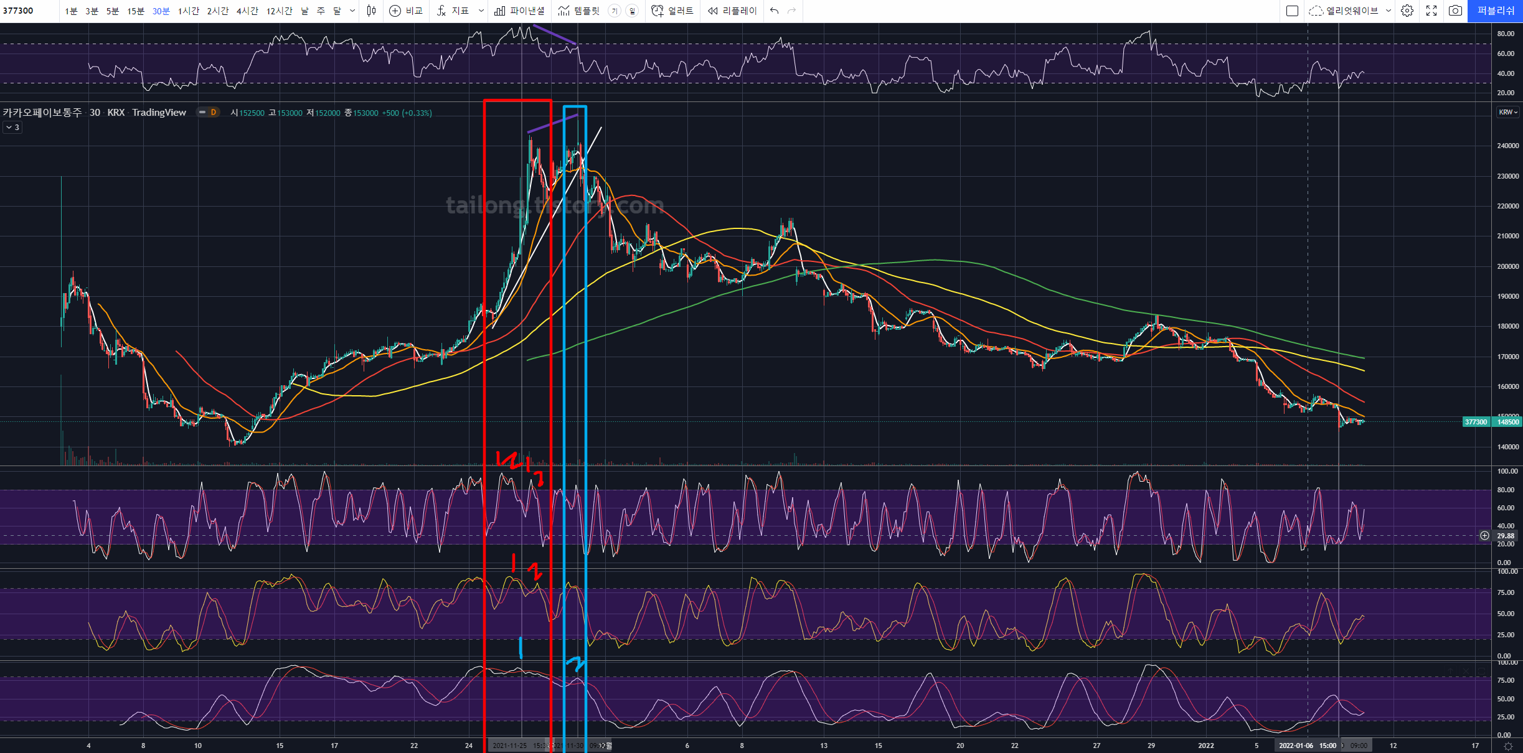This screenshot has height=753, width=1523.
Task: Click the blue 퍼블리쉬 publish button
Action: click(x=1495, y=11)
